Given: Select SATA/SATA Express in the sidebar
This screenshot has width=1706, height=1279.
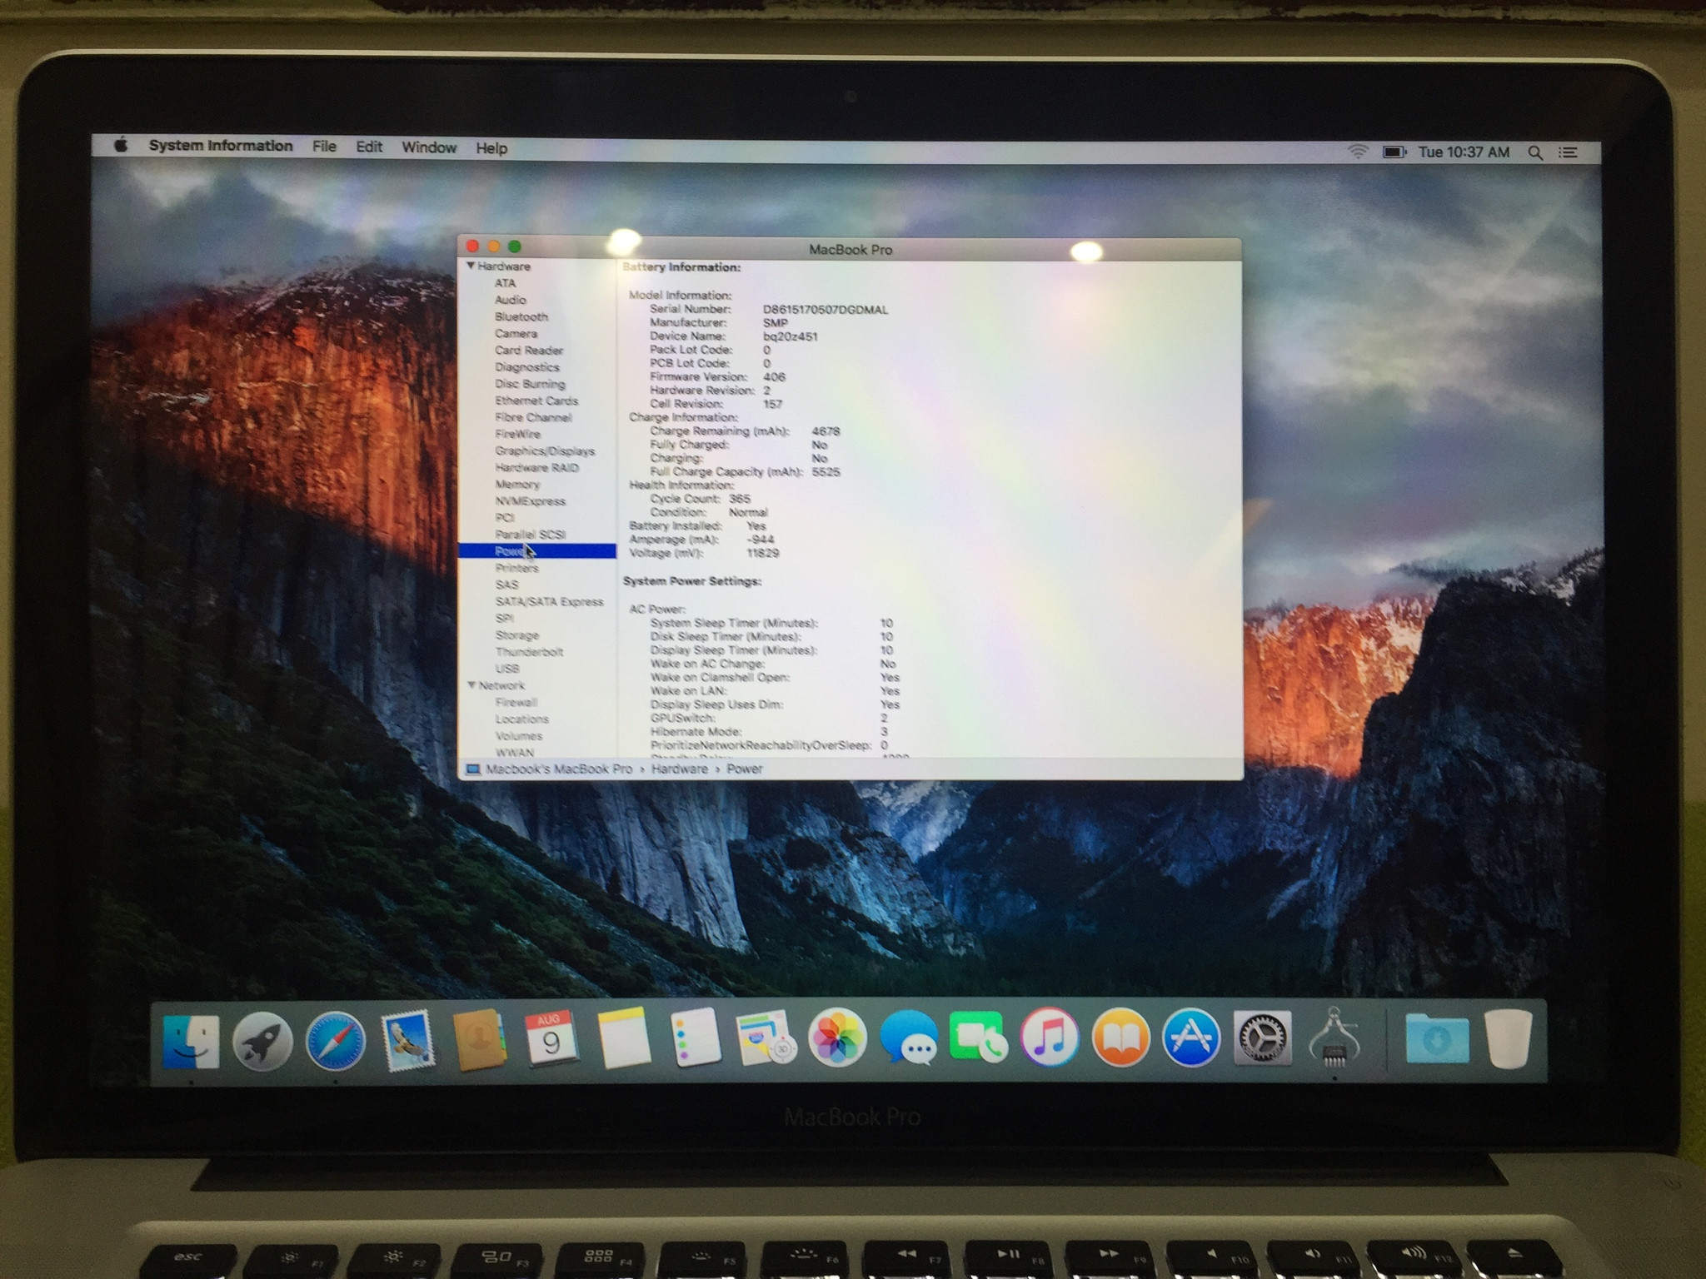Looking at the screenshot, I should click(x=550, y=601).
